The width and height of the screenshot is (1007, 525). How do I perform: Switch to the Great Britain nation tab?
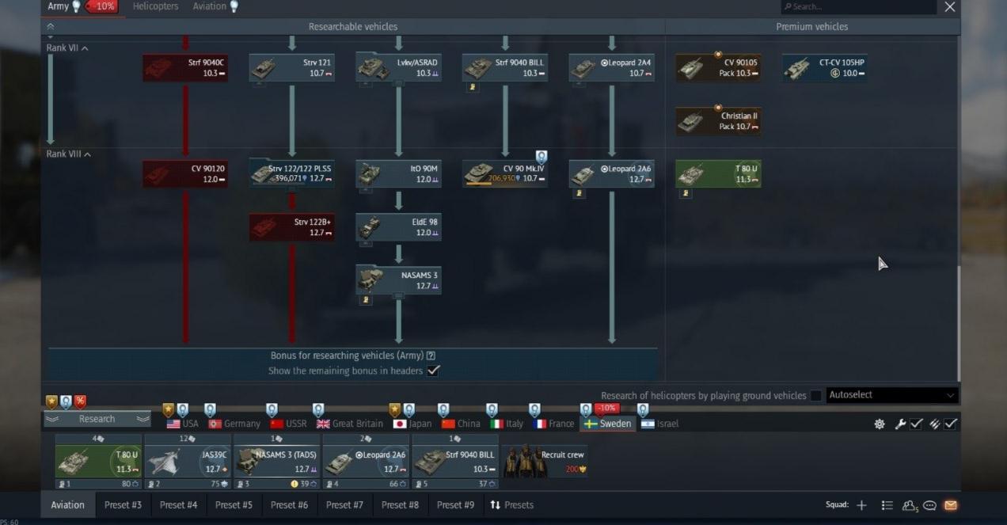[x=349, y=424]
